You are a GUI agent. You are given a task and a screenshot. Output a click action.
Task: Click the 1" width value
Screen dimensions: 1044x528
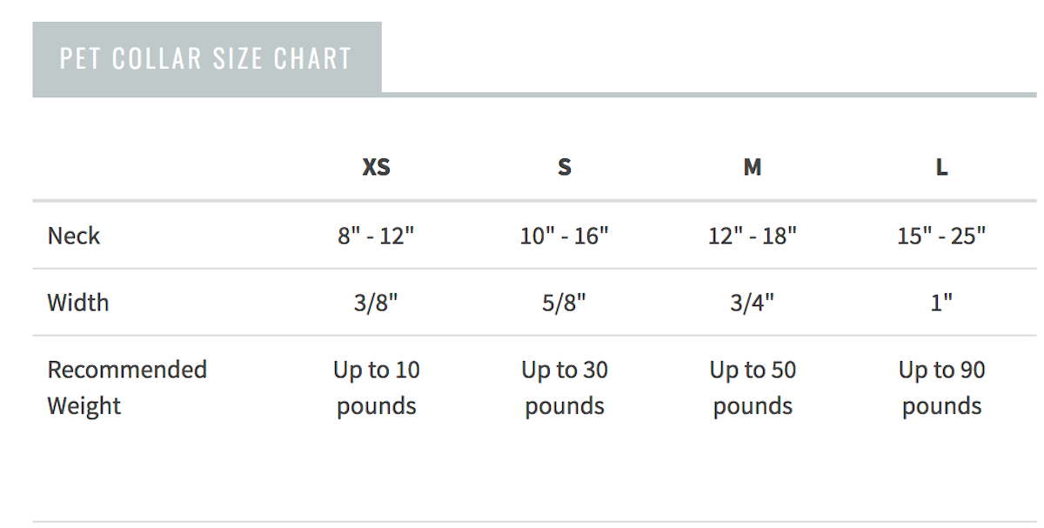(x=941, y=303)
